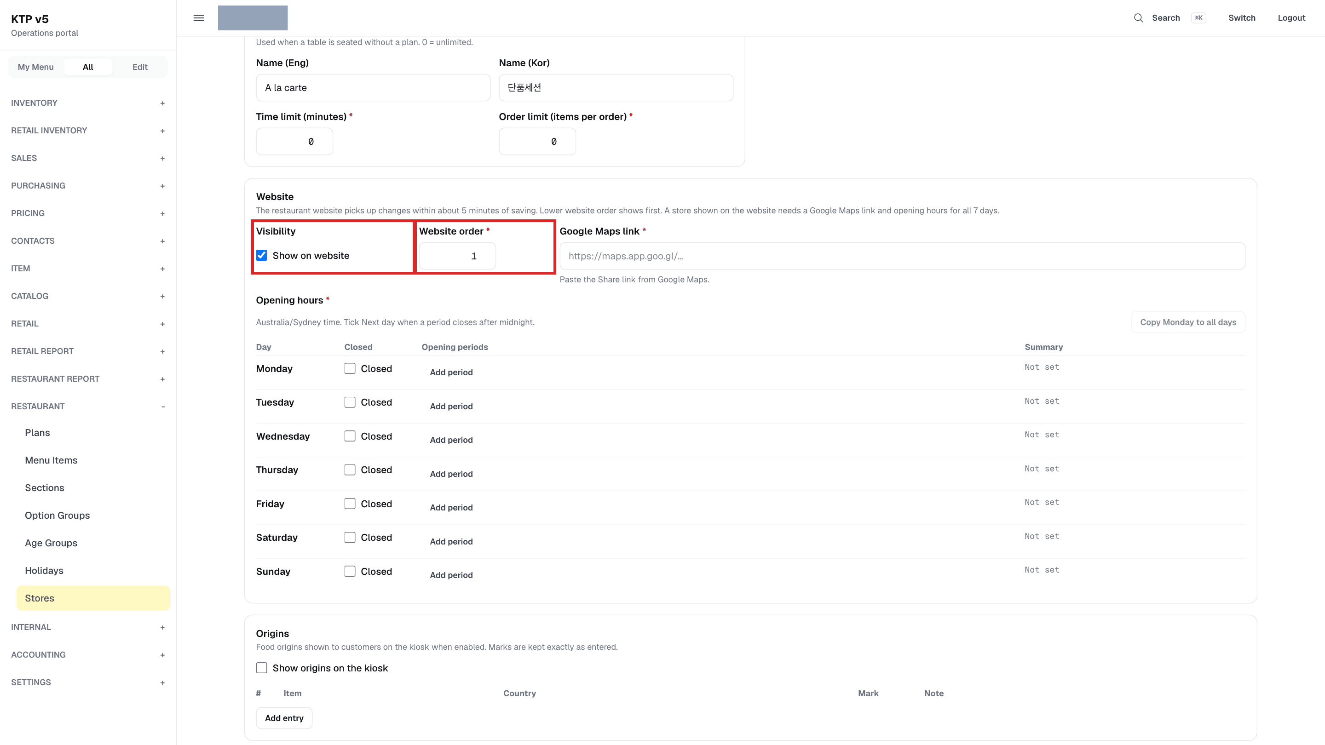Edit the Name (Kor) field
The image size is (1325, 745).
616,88
